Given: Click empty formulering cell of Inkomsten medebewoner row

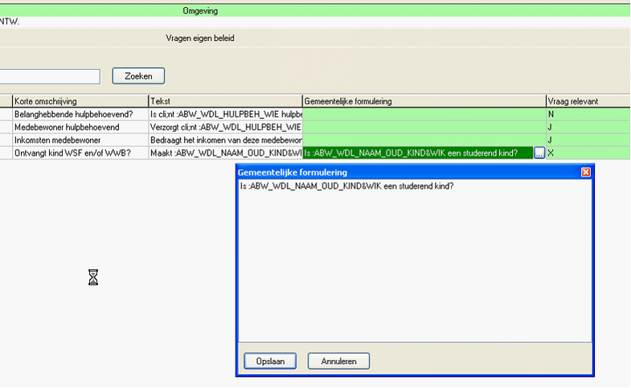Looking at the screenshot, I should (x=424, y=140).
